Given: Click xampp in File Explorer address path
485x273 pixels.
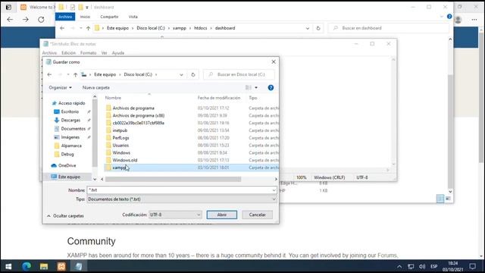Looking at the screenshot, I should coord(180,28).
